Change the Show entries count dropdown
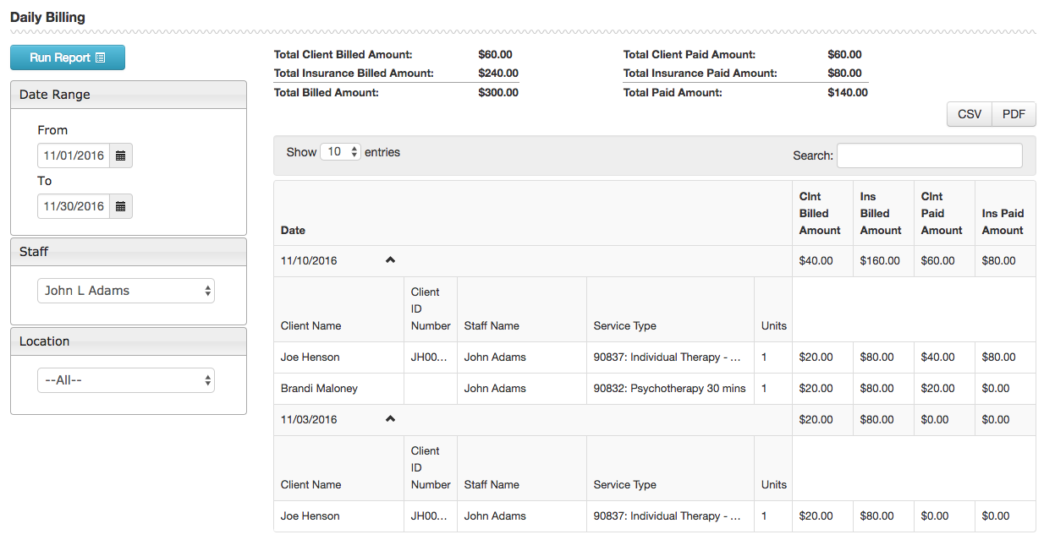1044x540 pixels. tap(340, 152)
